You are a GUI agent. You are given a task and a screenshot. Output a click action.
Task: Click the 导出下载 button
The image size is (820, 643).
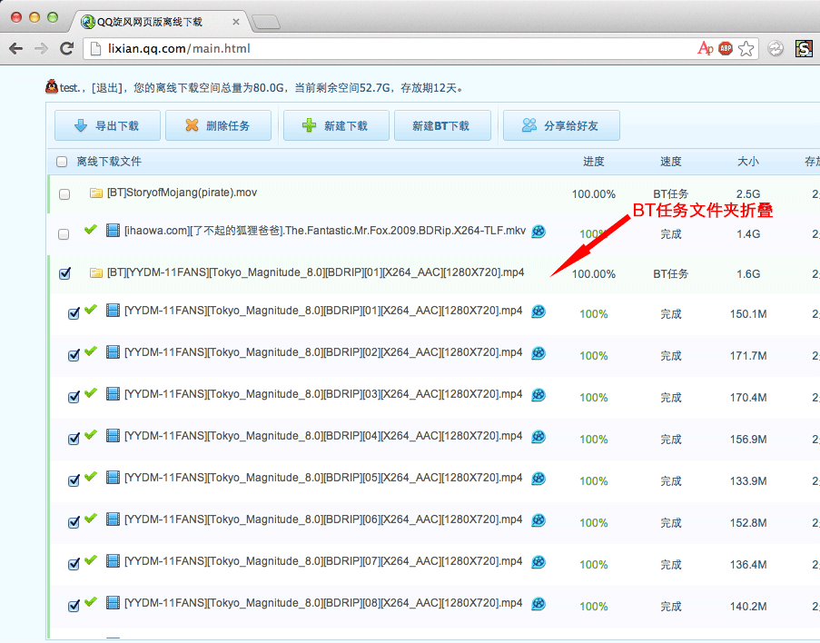coord(107,125)
